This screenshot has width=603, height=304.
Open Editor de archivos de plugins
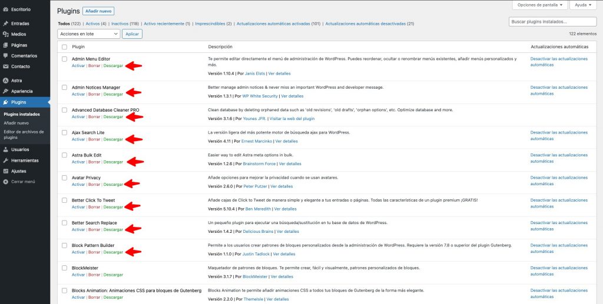[24, 134]
